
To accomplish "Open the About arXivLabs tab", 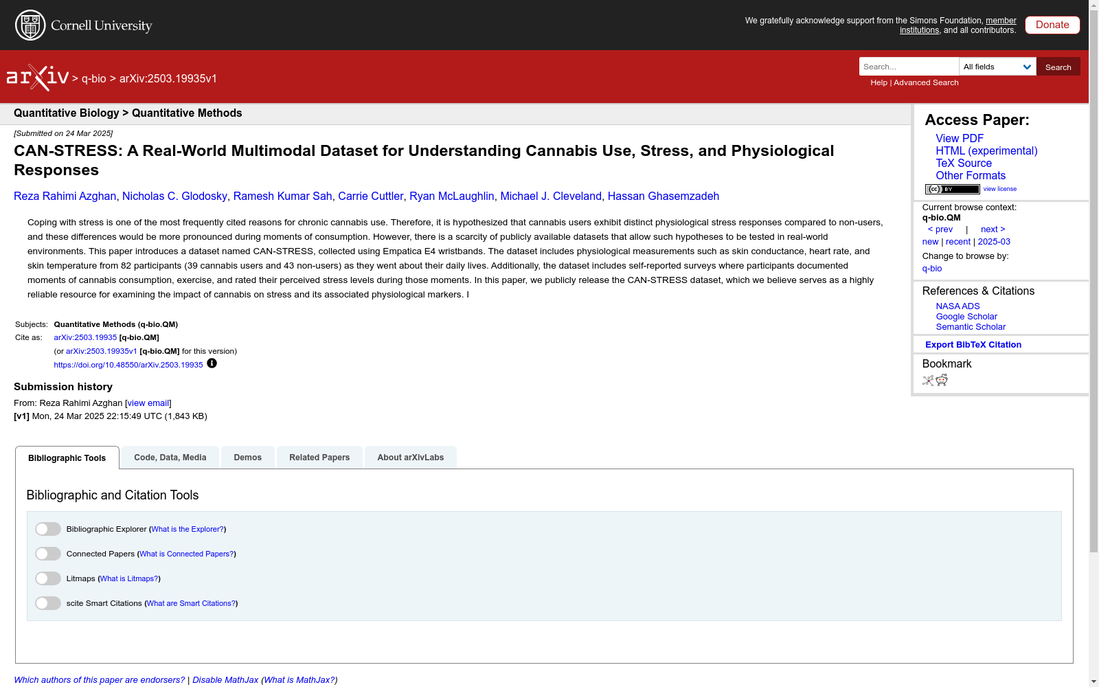I will (411, 458).
